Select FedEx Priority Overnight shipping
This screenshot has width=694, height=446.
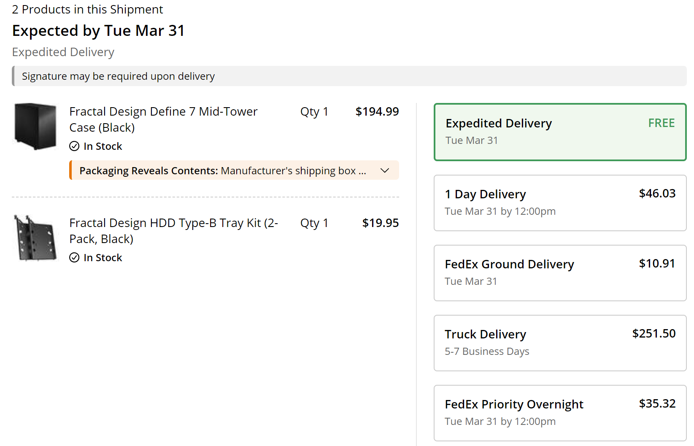(x=560, y=413)
